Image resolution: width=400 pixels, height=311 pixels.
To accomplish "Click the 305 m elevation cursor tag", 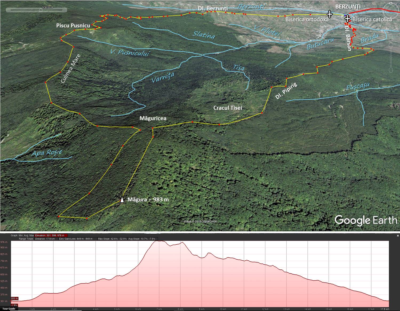I will (x=14, y=298).
